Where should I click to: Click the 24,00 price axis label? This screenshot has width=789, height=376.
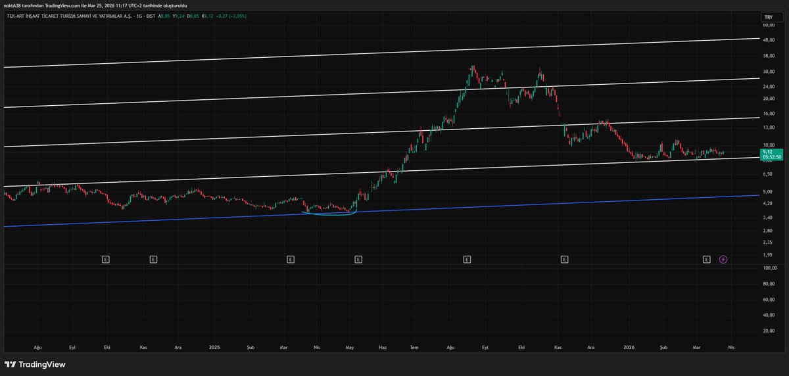[x=769, y=86]
